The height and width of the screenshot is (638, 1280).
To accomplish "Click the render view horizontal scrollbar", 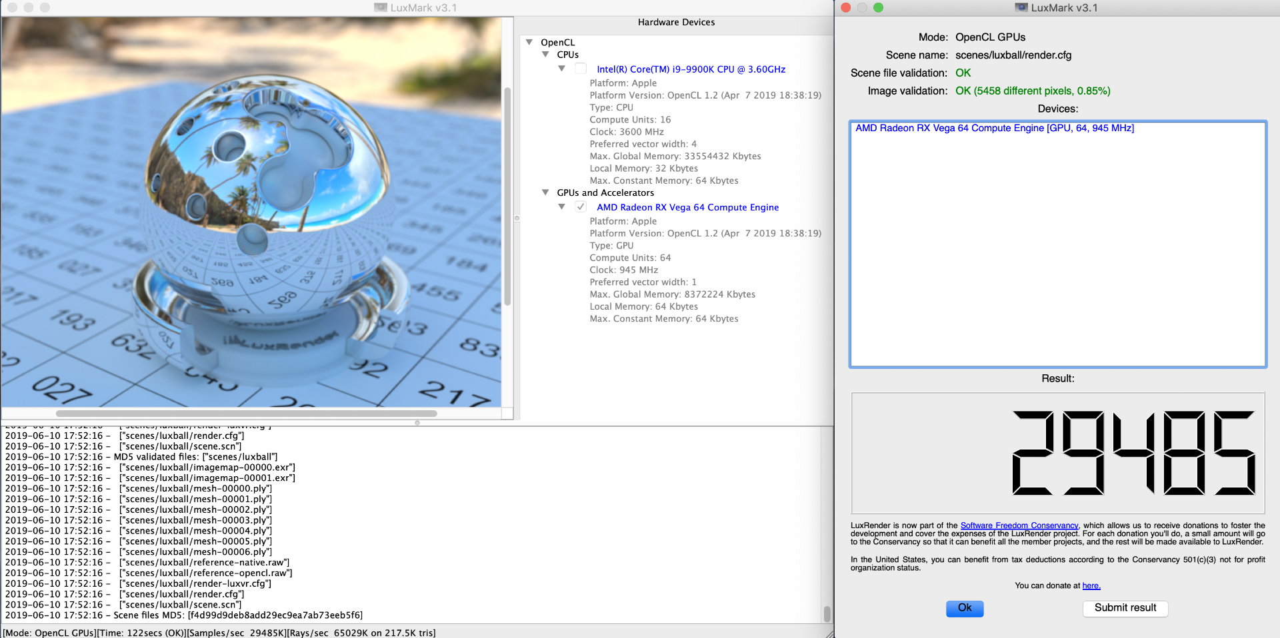I will 247,414.
